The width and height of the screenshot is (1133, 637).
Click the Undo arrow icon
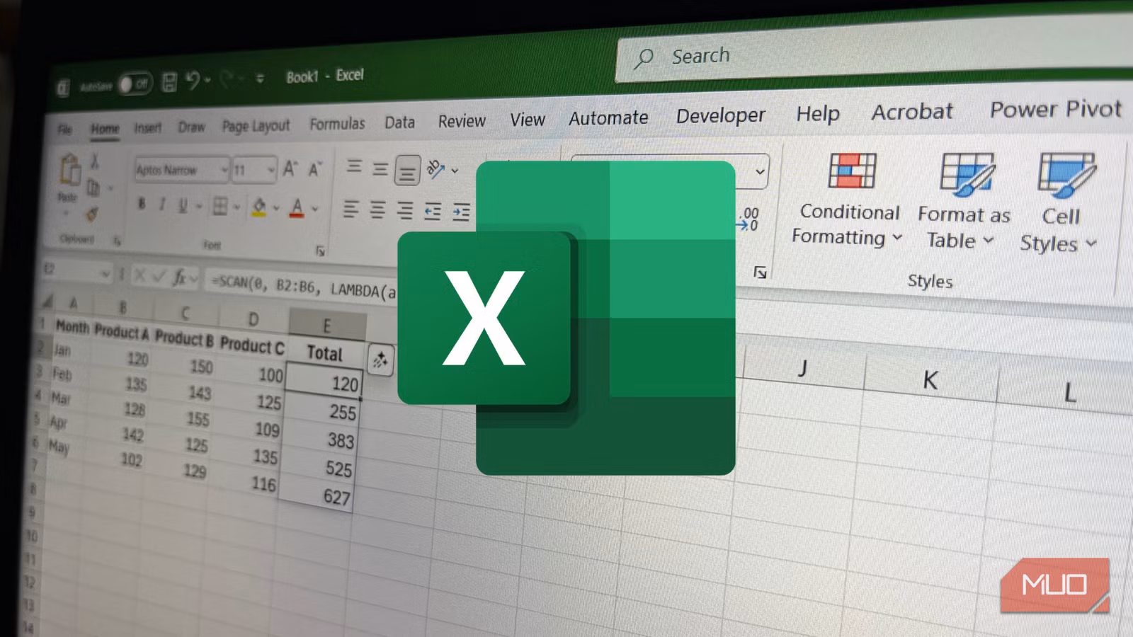click(x=193, y=81)
